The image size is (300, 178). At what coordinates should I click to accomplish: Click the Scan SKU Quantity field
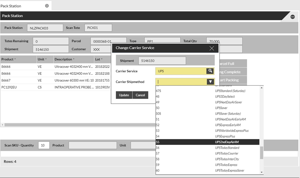pyautogui.click(x=44, y=145)
